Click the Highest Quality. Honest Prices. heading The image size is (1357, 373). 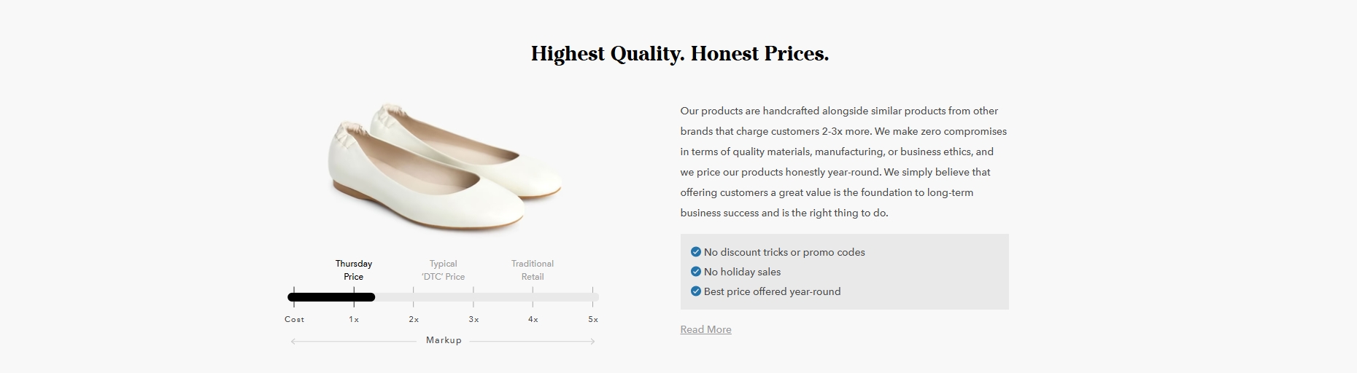pyautogui.click(x=680, y=54)
